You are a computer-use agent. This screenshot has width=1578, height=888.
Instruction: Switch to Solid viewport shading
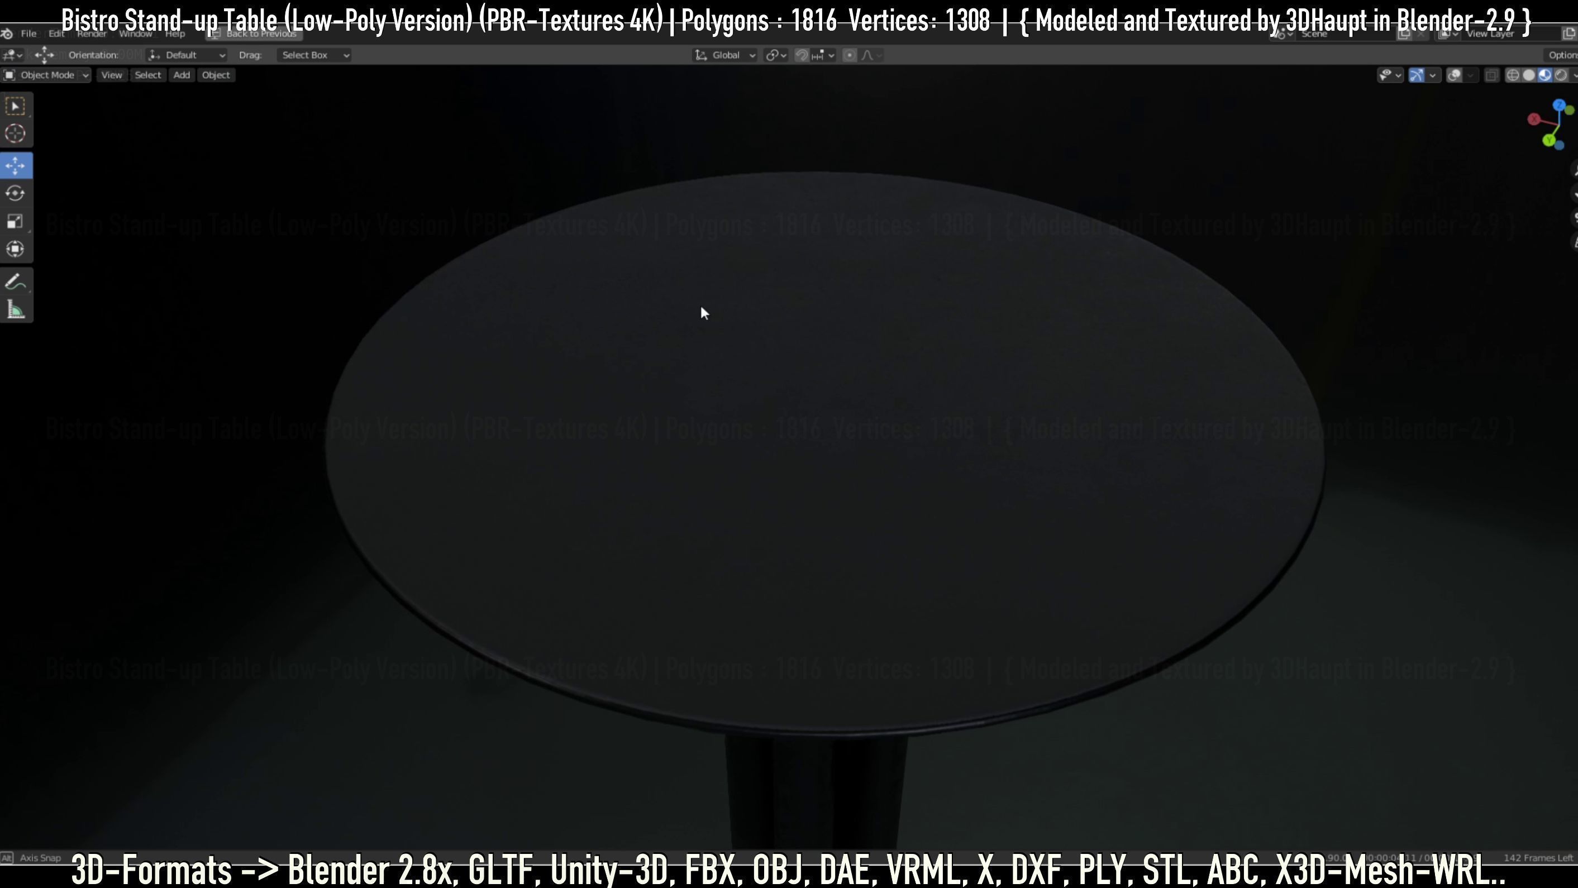click(x=1529, y=75)
